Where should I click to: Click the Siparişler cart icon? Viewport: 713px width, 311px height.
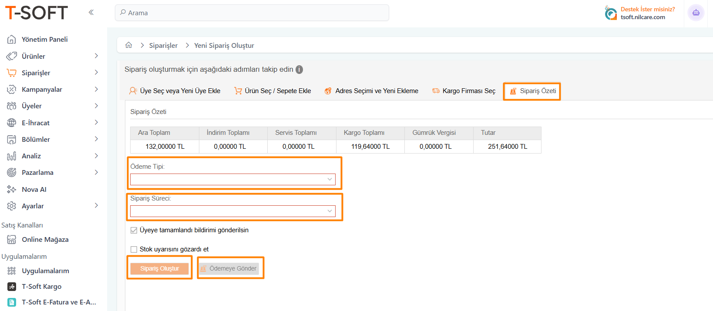[12, 73]
